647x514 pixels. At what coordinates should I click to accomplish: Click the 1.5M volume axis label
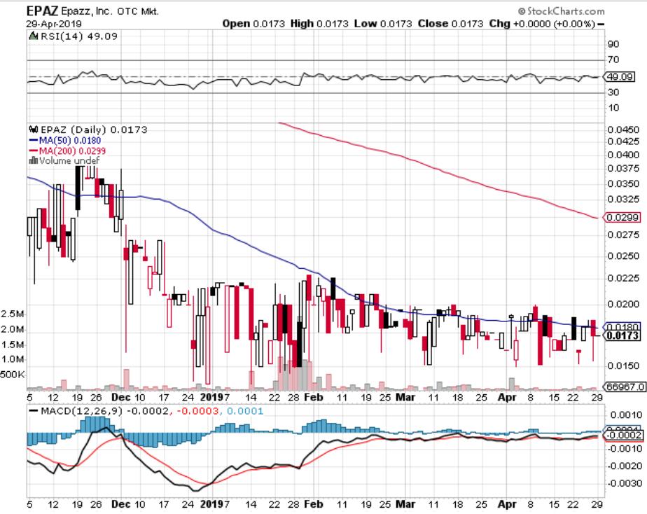(x=13, y=345)
